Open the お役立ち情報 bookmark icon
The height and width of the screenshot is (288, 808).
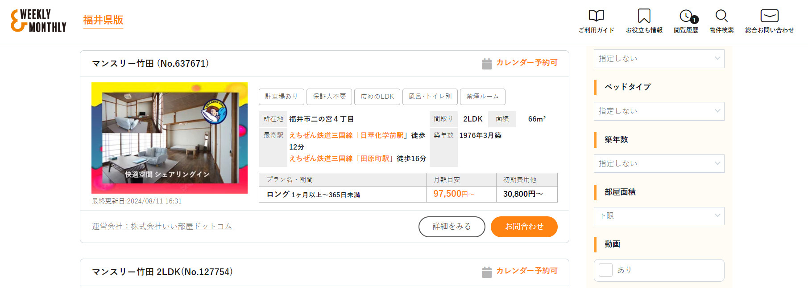coord(644,16)
